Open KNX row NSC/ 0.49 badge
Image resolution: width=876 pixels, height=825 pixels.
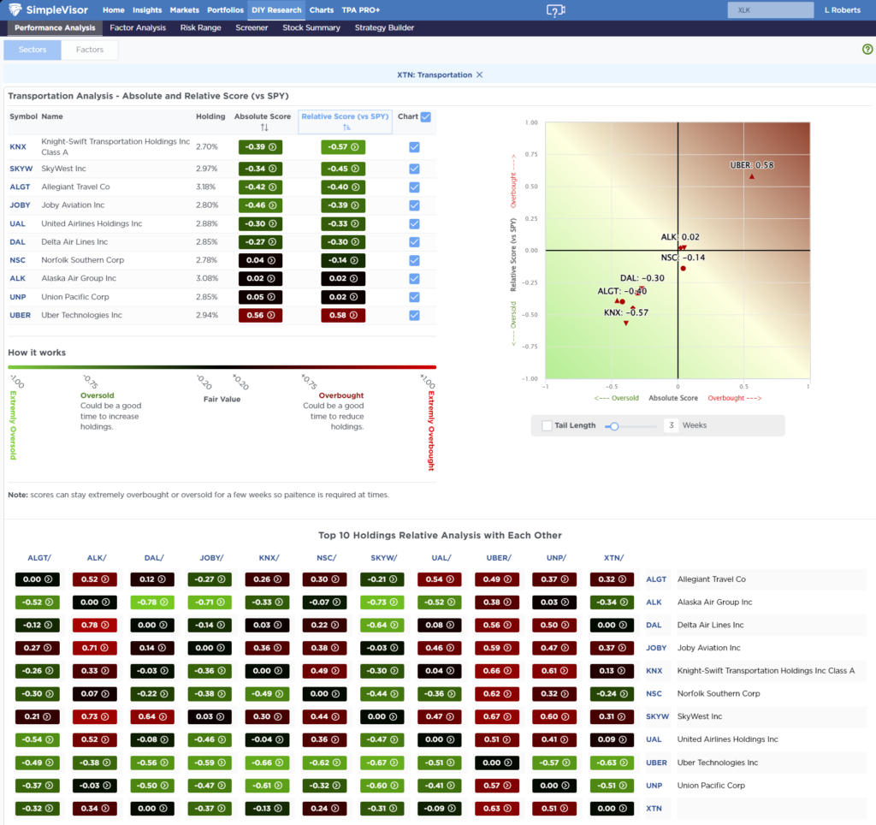(324, 671)
